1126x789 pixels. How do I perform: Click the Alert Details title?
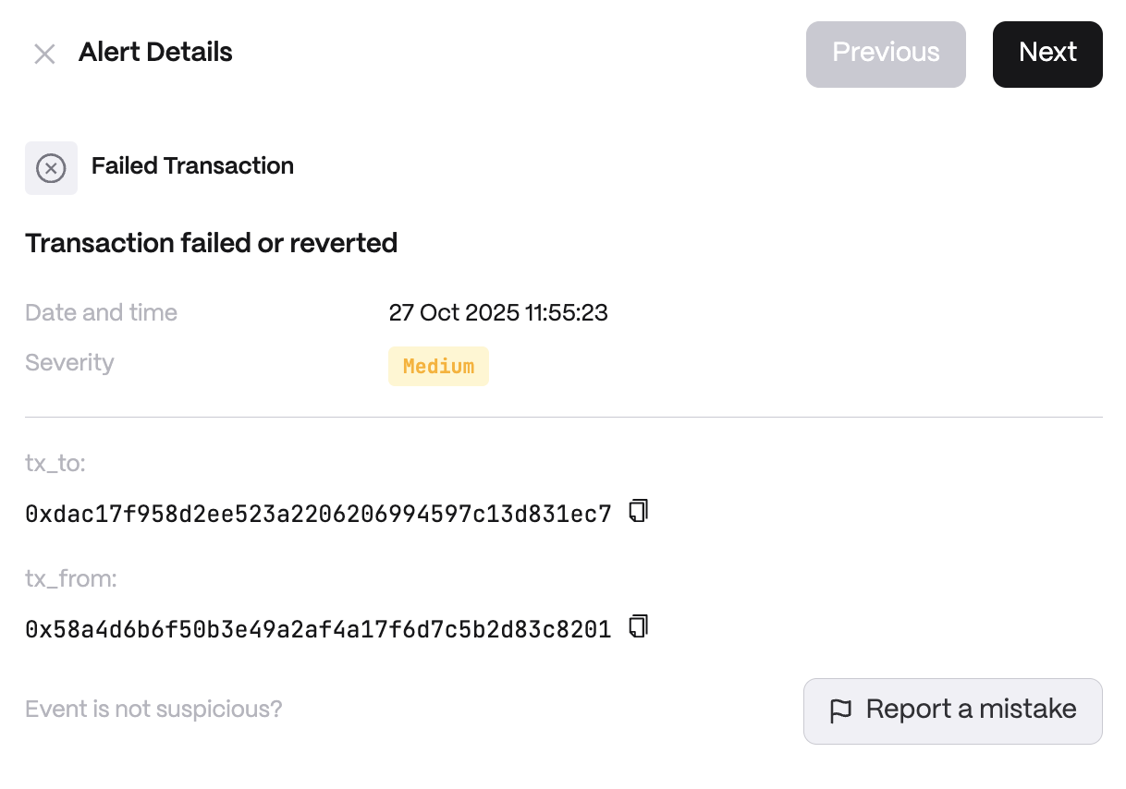pos(155,53)
